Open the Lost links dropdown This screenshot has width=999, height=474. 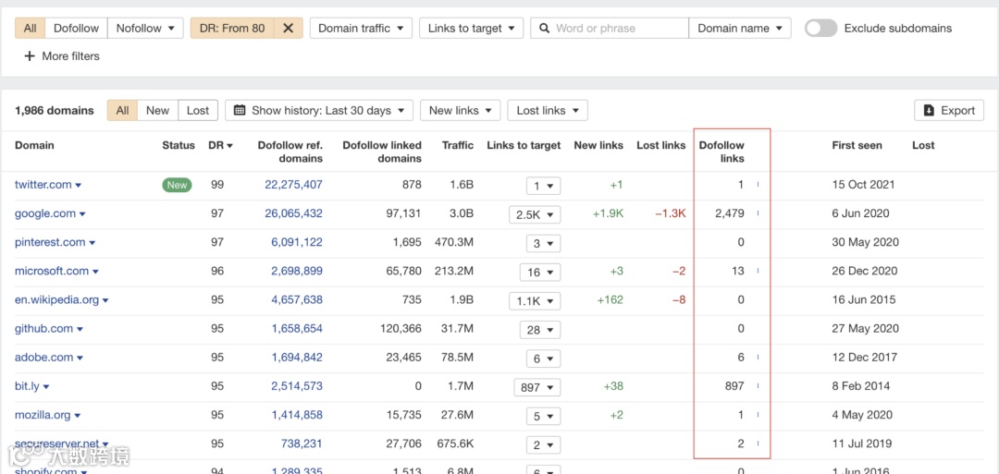click(548, 110)
